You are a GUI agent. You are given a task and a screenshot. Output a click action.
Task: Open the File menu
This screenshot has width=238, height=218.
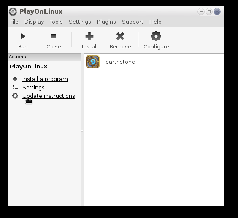tap(14, 22)
